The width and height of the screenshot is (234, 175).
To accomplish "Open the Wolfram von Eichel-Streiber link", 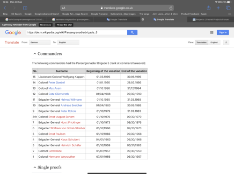I will [68, 128].
